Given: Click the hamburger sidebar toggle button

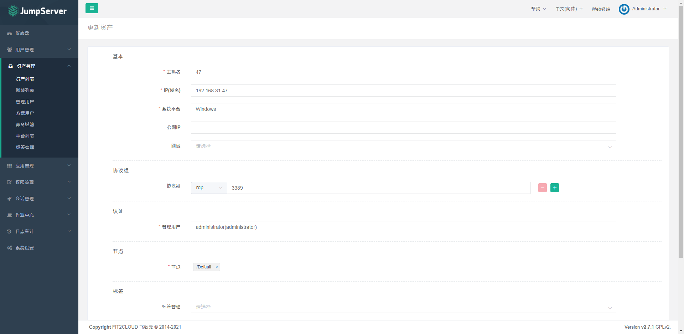Looking at the screenshot, I should 92,8.
